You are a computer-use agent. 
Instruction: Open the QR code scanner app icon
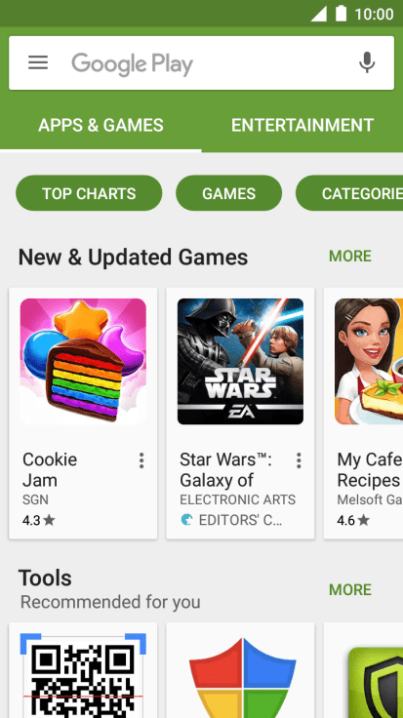point(83,675)
